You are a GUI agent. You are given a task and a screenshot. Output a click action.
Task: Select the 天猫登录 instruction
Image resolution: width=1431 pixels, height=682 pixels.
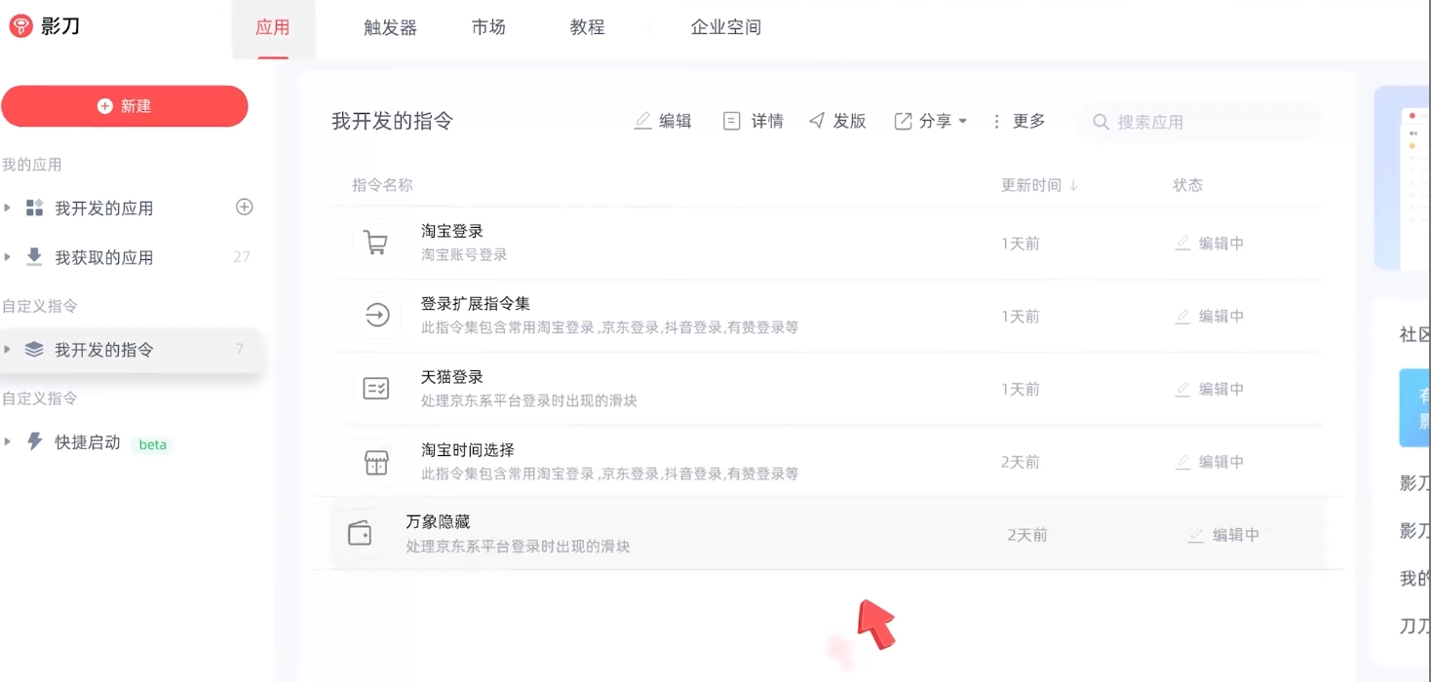(827, 389)
